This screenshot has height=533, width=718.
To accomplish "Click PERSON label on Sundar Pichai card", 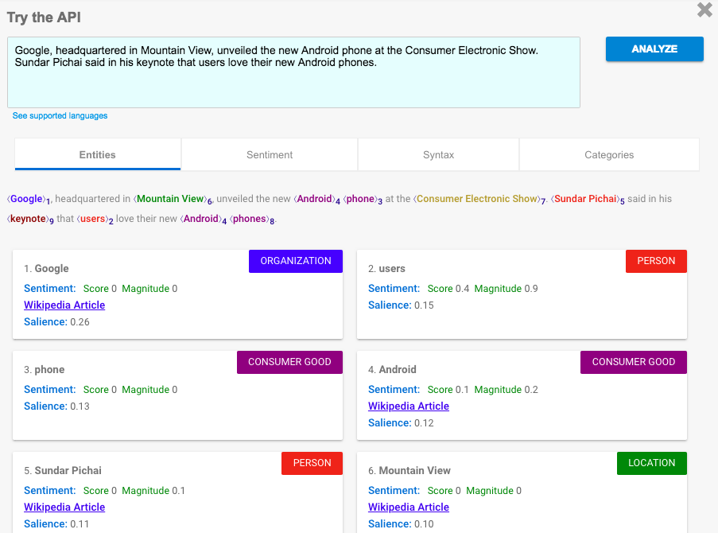I will click(x=312, y=463).
